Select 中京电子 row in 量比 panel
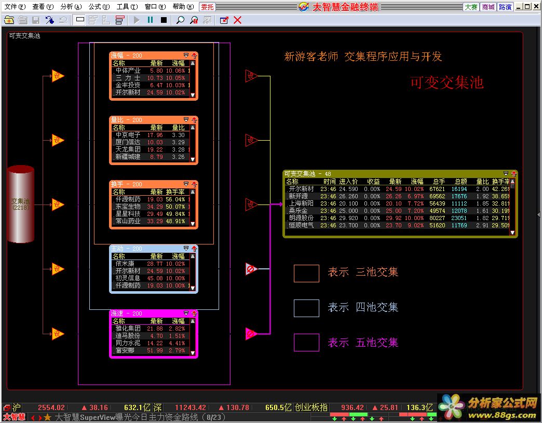 151,135
